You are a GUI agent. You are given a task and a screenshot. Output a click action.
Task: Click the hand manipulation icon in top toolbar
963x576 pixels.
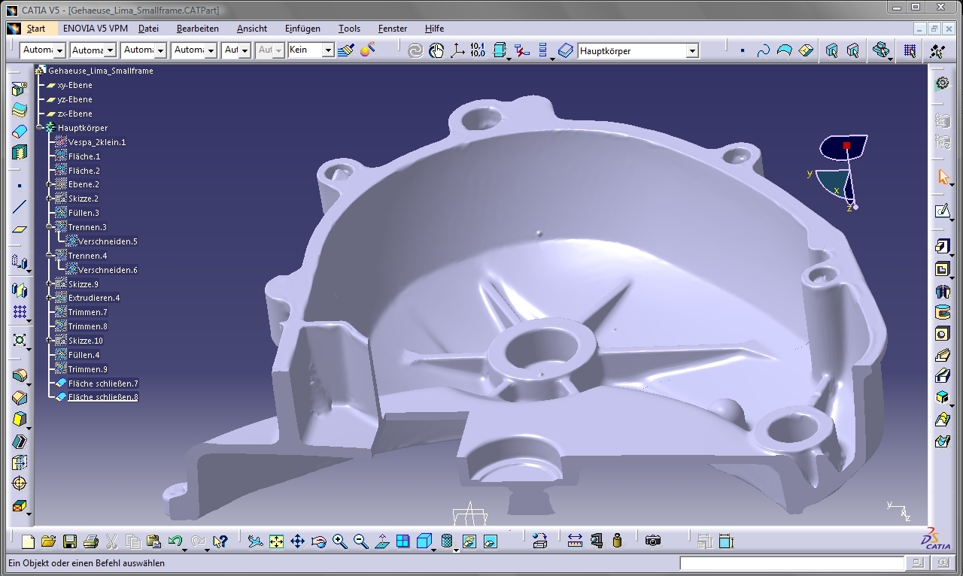[x=436, y=50]
